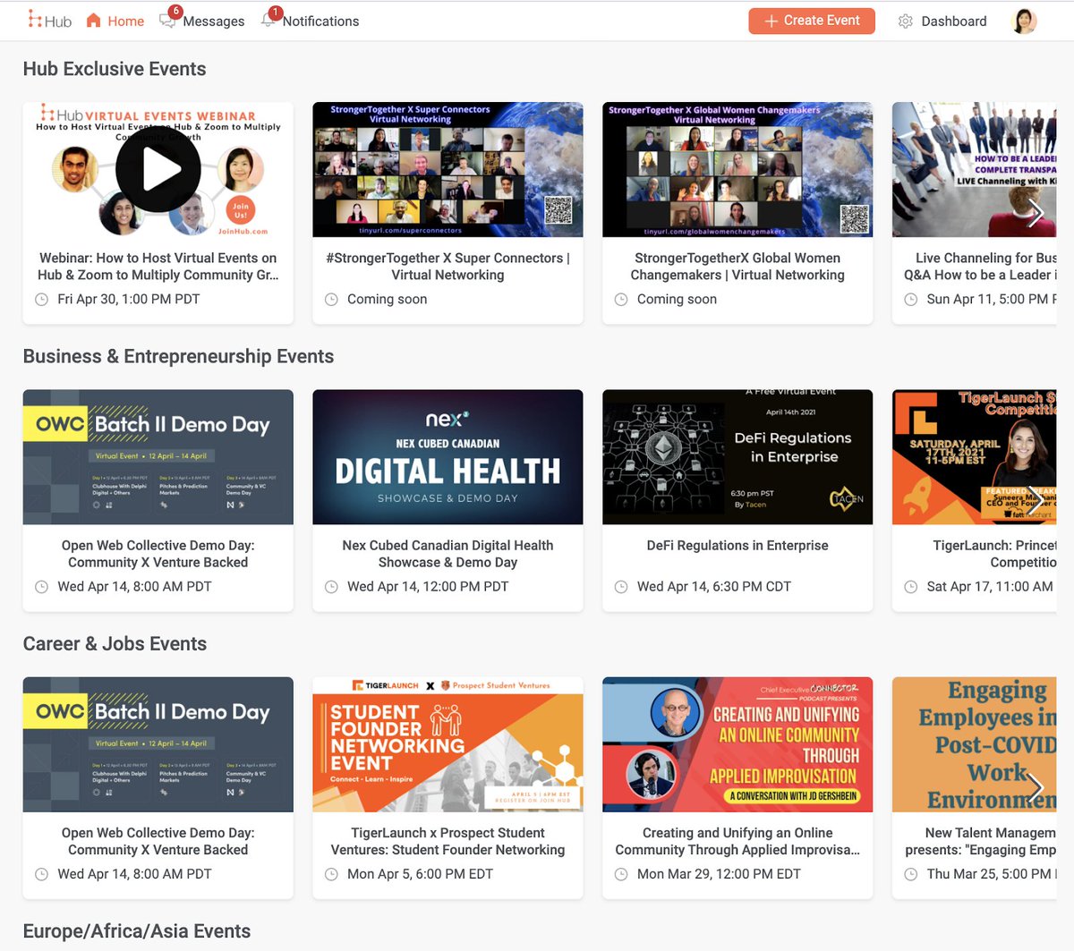
Task: Click clock icon beside Wed Apr 14, 6:30 PM
Action: (621, 587)
